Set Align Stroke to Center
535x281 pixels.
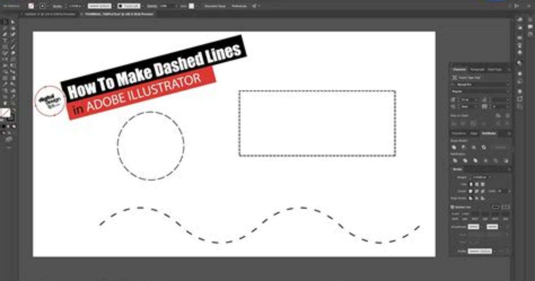[471, 198]
